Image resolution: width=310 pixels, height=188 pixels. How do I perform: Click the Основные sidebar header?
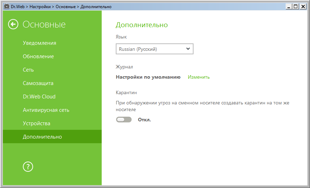[44, 24]
